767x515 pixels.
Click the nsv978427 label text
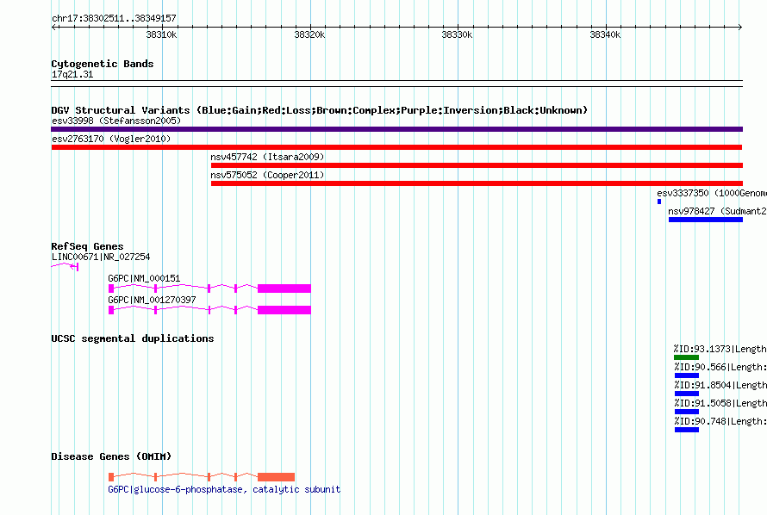tap(717, 211)
